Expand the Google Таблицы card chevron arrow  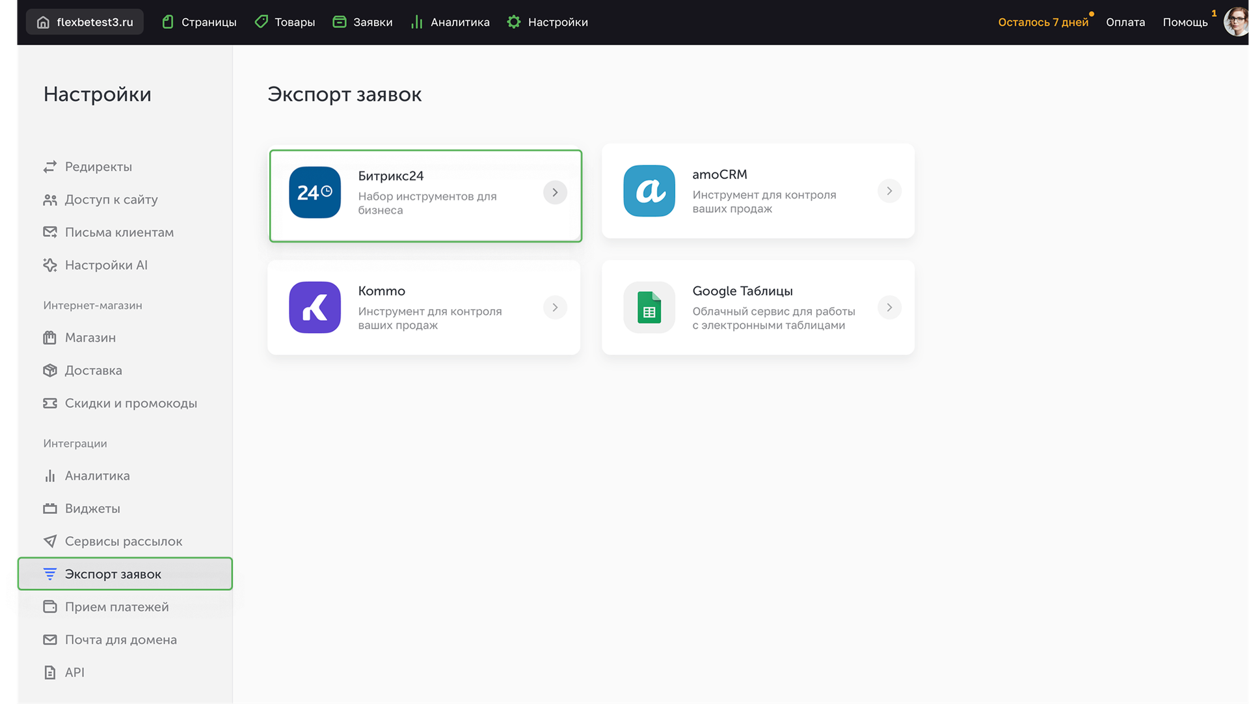[889, 308]
